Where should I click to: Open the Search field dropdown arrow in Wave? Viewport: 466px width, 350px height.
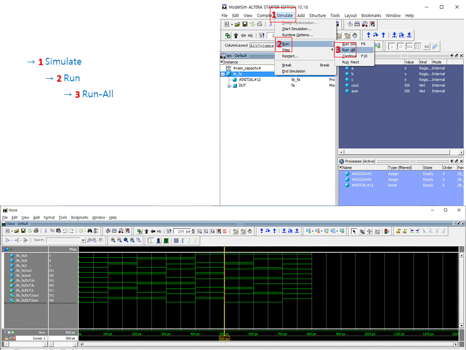pos(83,240)
